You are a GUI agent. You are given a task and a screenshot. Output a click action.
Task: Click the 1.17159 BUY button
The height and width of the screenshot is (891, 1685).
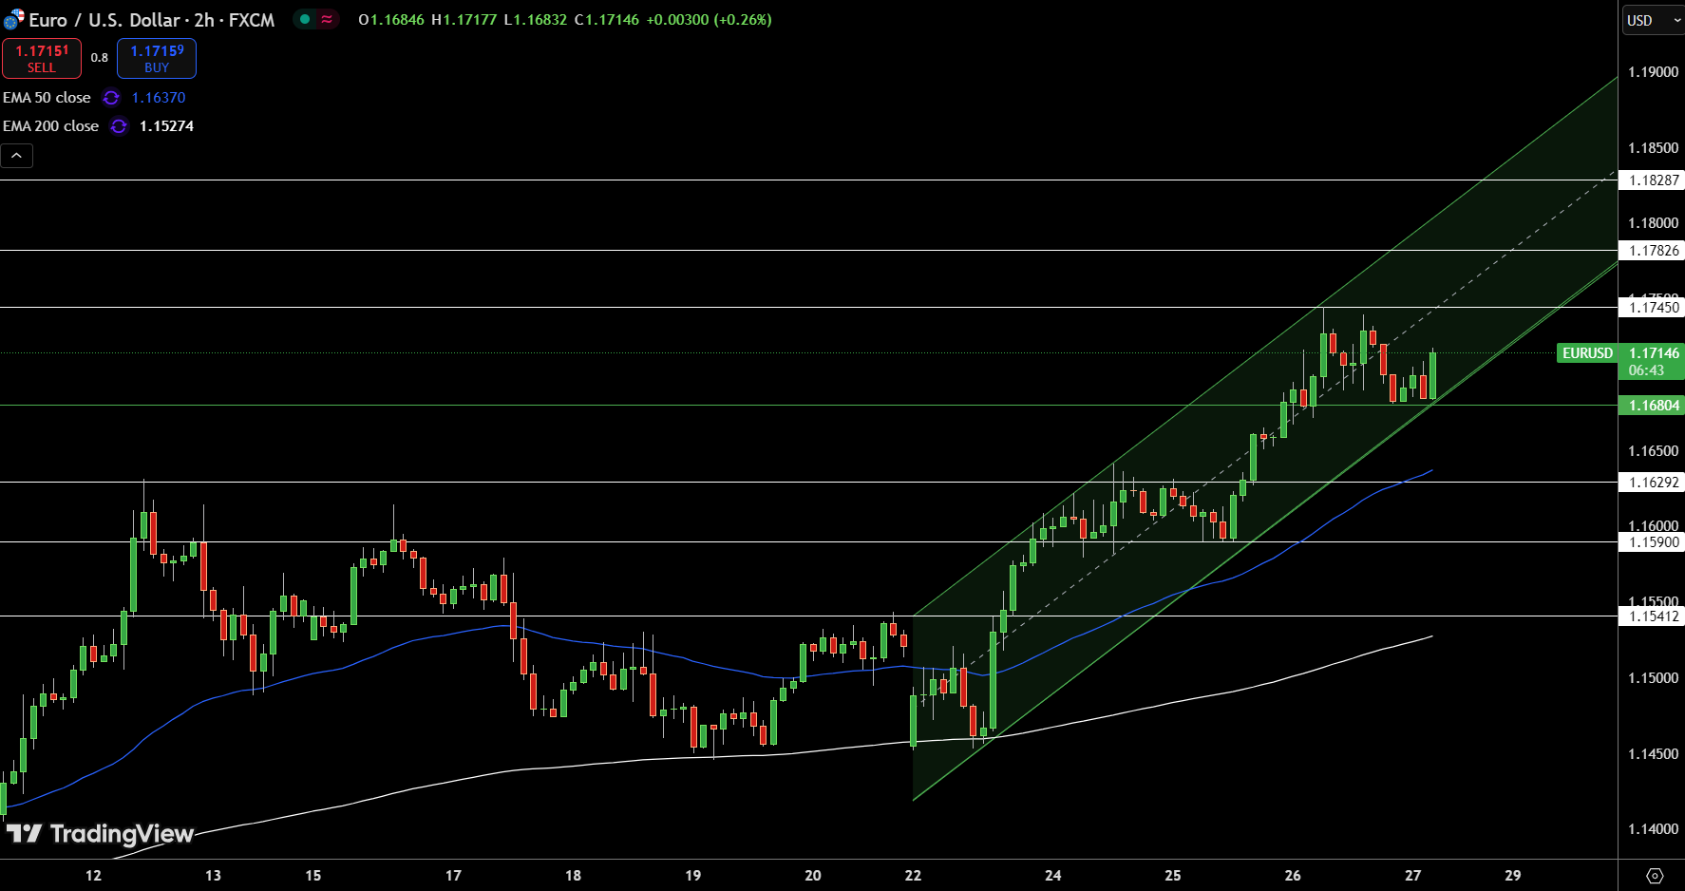tap(157, 58)
